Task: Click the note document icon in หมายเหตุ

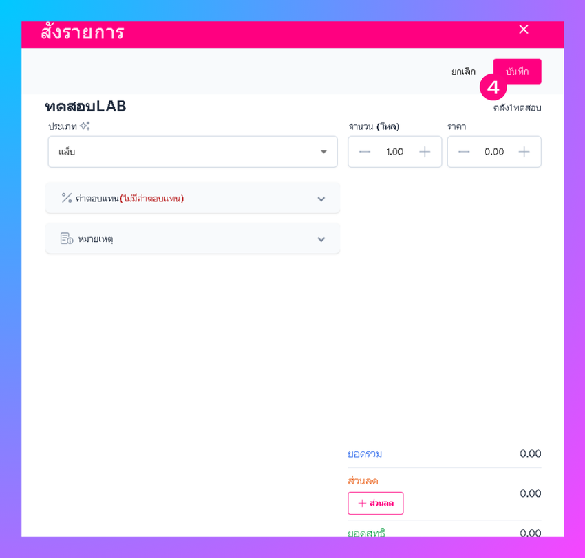Action: [x=67, y=238]
